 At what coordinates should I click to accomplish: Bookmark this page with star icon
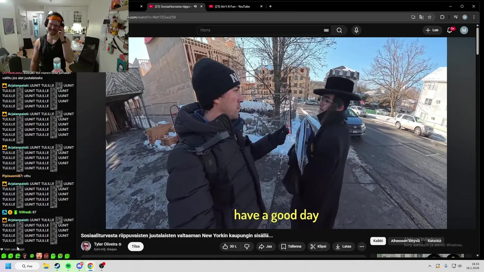coord(430,17)
